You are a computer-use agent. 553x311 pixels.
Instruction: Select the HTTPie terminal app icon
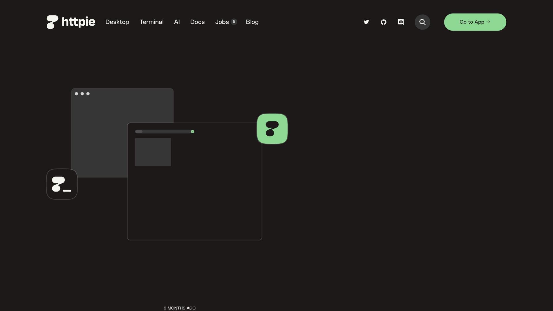click(62, 184)
